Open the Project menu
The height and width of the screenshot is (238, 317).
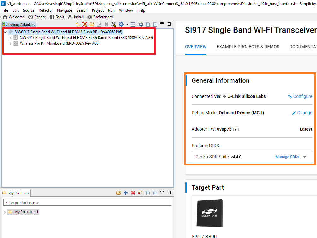click(x=98, y=10)
